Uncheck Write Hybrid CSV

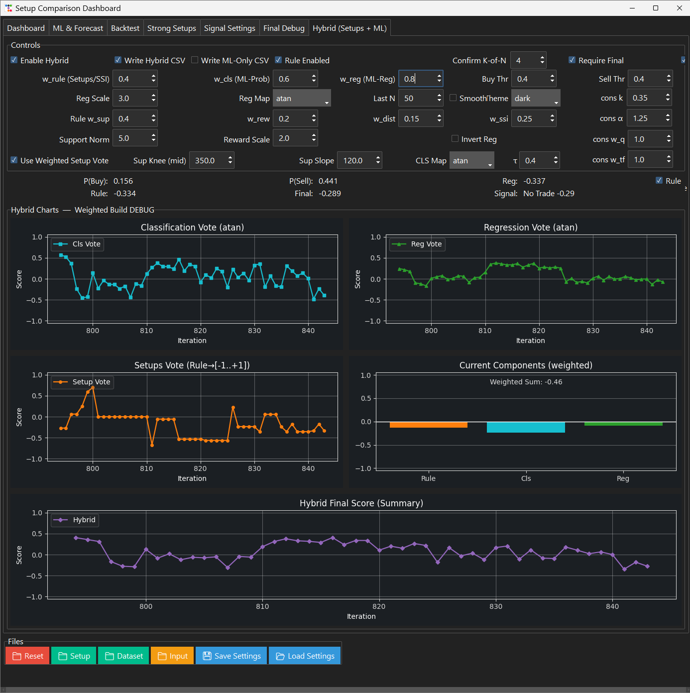point(118,60)
